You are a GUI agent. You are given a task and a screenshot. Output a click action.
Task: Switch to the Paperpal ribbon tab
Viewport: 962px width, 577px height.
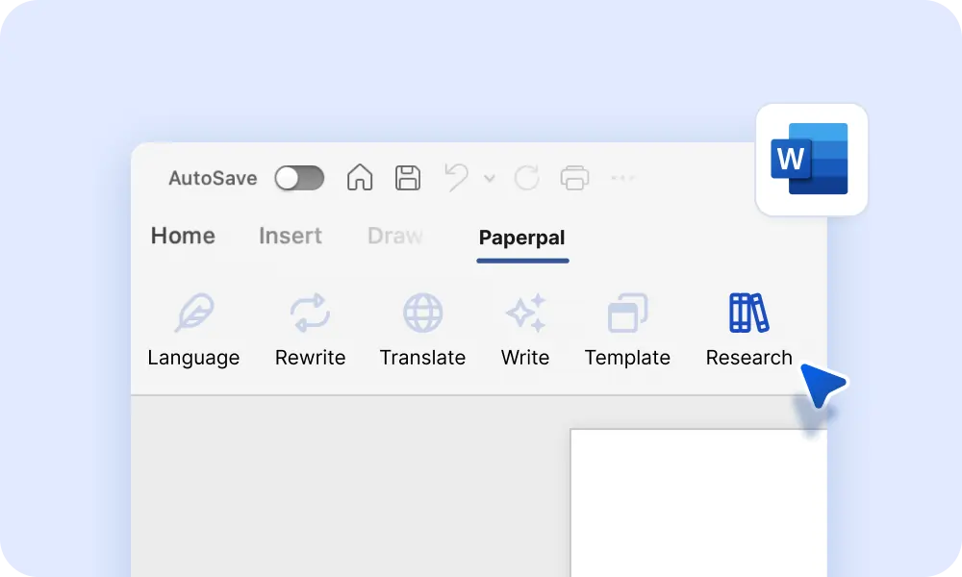point(522,238)
